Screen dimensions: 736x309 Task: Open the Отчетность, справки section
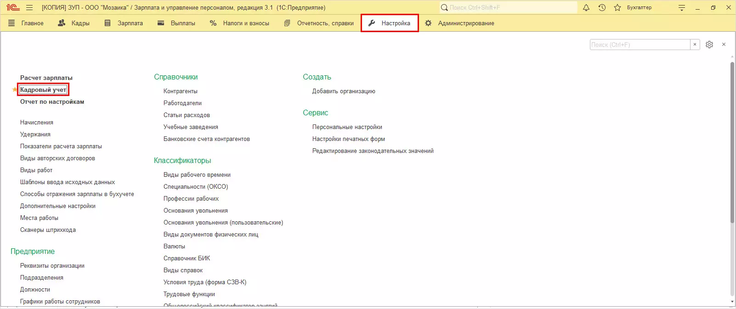(319, 23)
